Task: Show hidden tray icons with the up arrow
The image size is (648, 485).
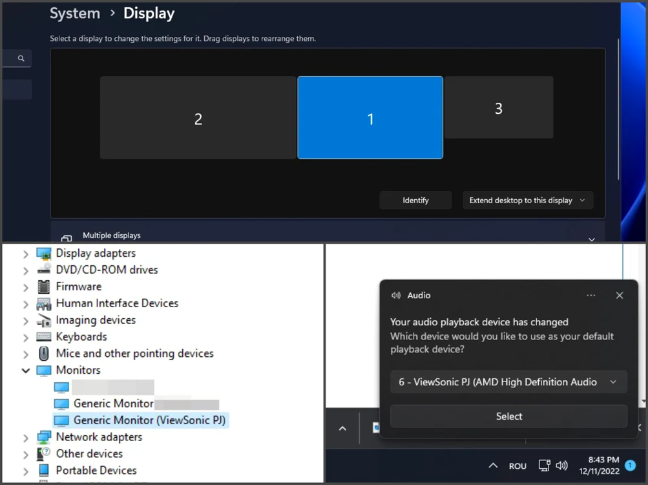Action: pyautogui.click(x=493, y=466)
